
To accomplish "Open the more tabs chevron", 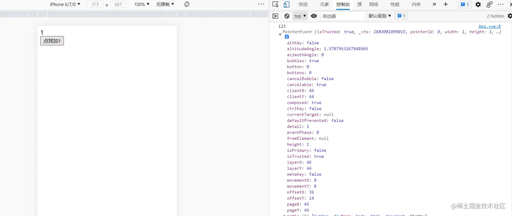I will pos(434,4).
